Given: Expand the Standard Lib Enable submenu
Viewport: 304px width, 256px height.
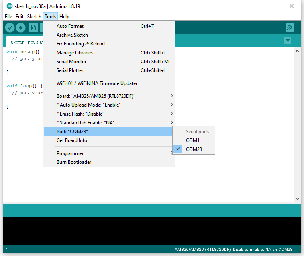Looking at the screenshot, I should click(109, 123).
